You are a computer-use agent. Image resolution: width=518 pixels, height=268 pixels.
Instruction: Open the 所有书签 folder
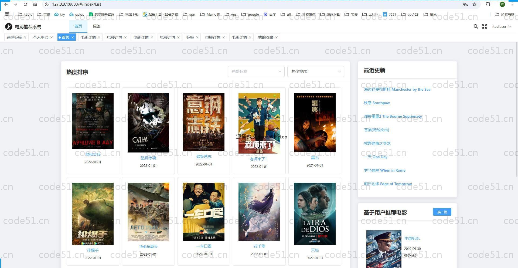click(505, 15)
